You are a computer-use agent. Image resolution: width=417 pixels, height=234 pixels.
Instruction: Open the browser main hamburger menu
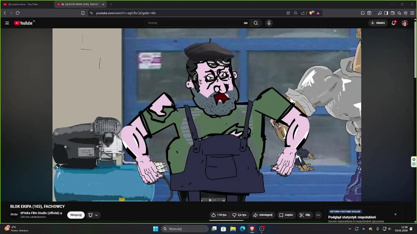click(x=412, y=13)
